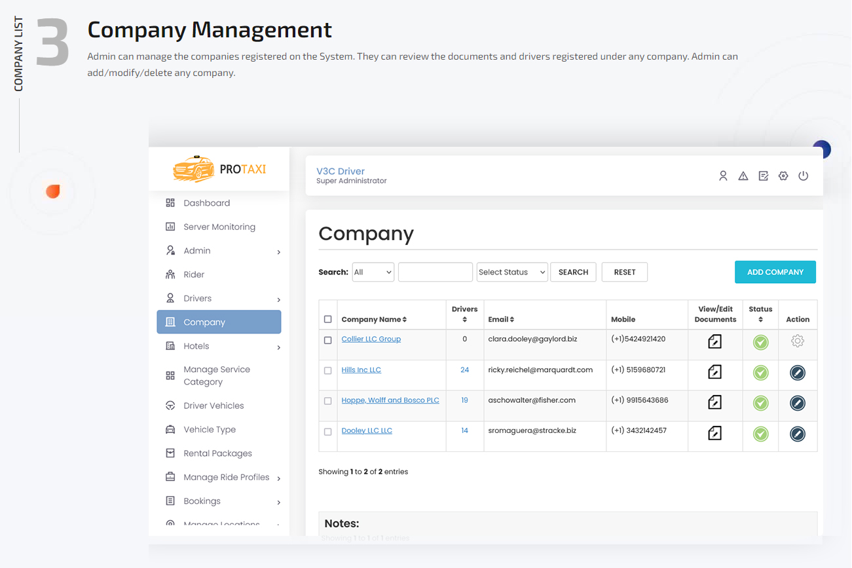Image resolution: width=852 pixels, height=568 pixels.
Task: Open driver count 24 link
Action: click(464, 370)
